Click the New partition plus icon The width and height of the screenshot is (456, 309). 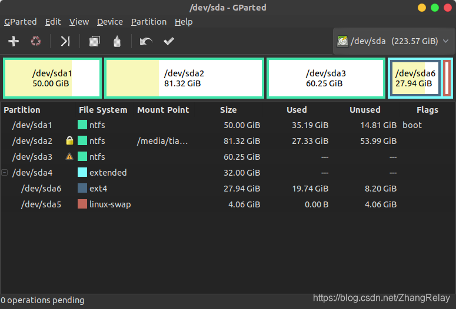pyautogui.click(x=14, y=41)
